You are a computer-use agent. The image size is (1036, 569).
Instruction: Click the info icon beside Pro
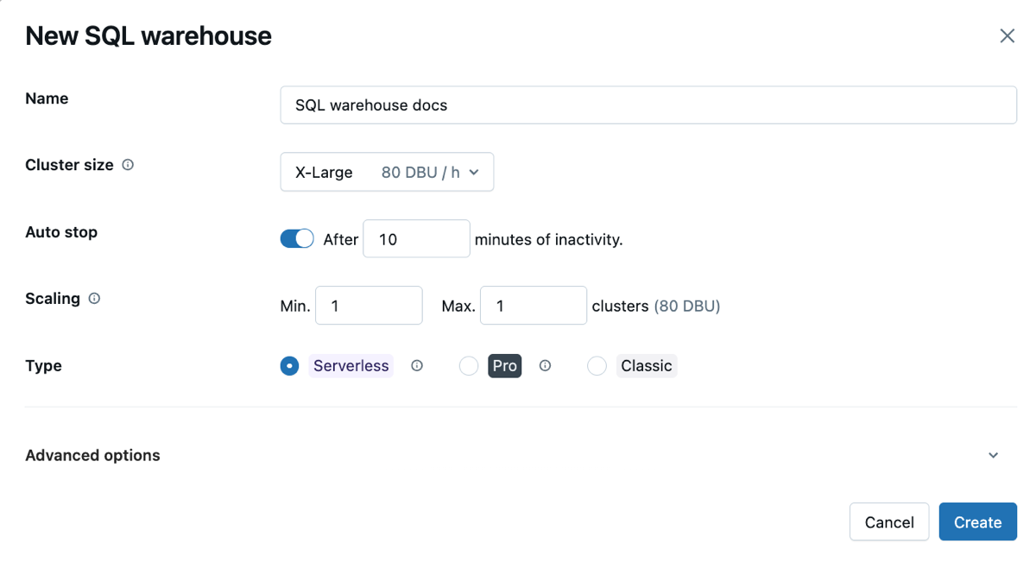click(546, 365)
